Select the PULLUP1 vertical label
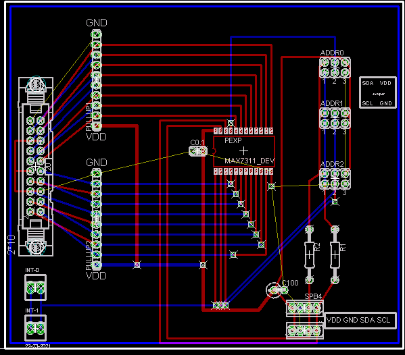The height and width of the screenshot is (355, 405). (89, 117)
